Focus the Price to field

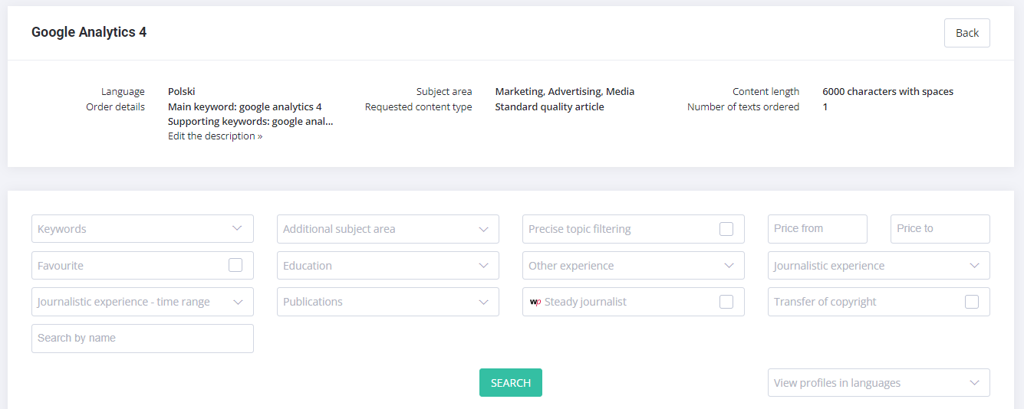click(x=940, y=229)
